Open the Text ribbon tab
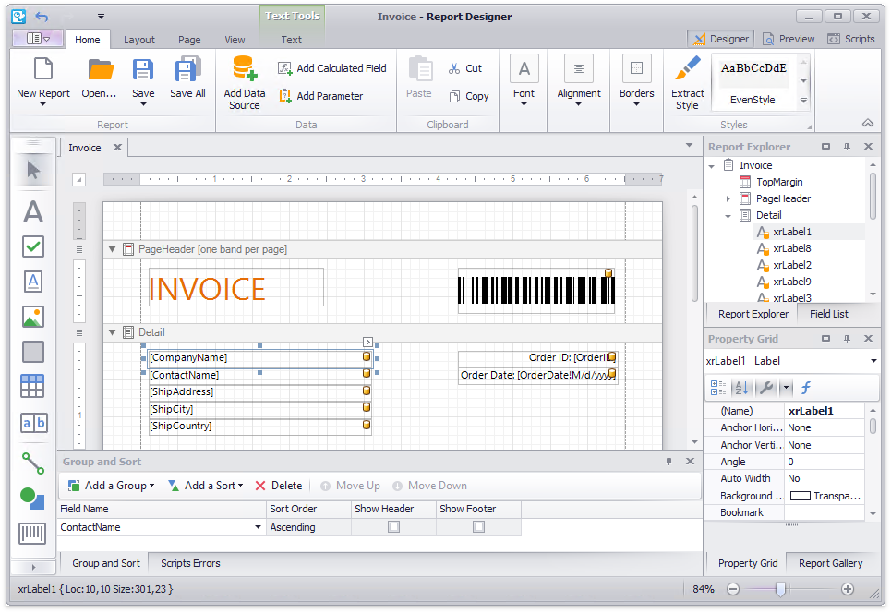Viewport: 891px width, 613px height. pos(292,40)
